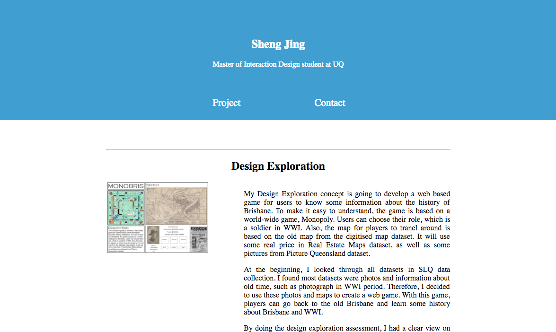Click the Pay button in the game mockup
556x332 pixels.
[182, 247]
